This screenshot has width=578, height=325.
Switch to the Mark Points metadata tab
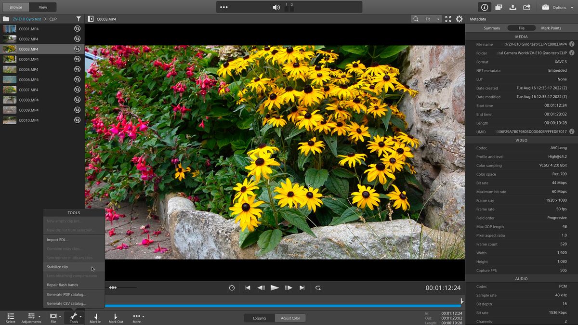point(551,28)
